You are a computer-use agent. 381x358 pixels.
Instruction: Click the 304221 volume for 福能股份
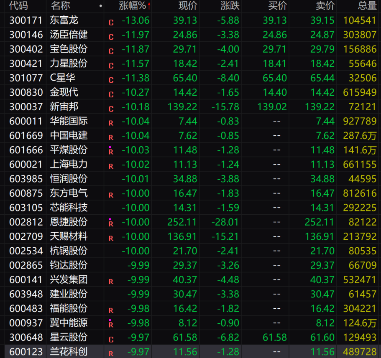(360, 308)
